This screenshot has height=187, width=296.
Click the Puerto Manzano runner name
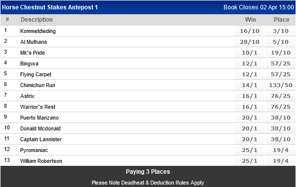(x=39, y=118)
